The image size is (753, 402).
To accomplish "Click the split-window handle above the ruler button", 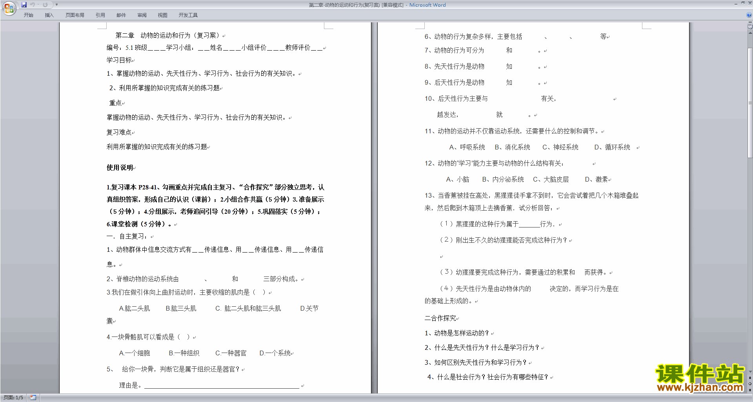I will tap(750, 22).
